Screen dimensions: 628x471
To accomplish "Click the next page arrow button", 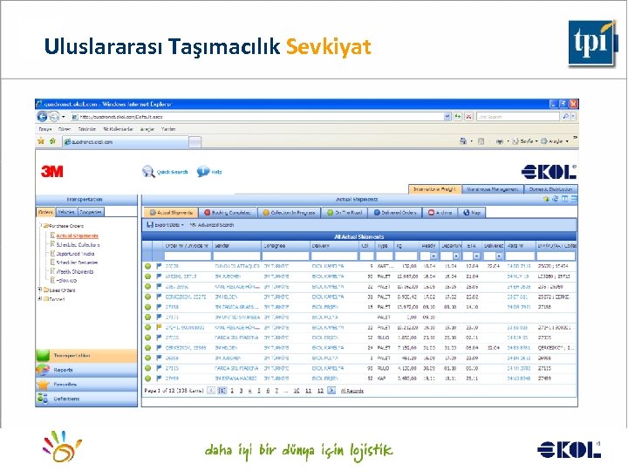I will point(331,390).
